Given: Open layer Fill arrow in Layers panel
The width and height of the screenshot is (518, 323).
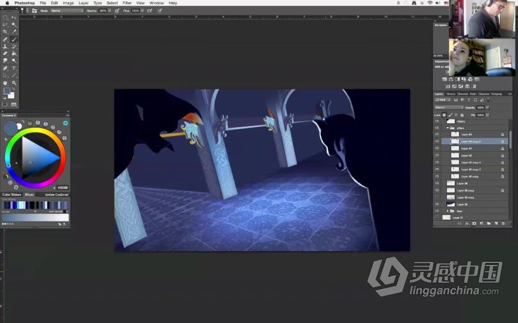Looking at the screenshot, I should click(x=487, y=115).
